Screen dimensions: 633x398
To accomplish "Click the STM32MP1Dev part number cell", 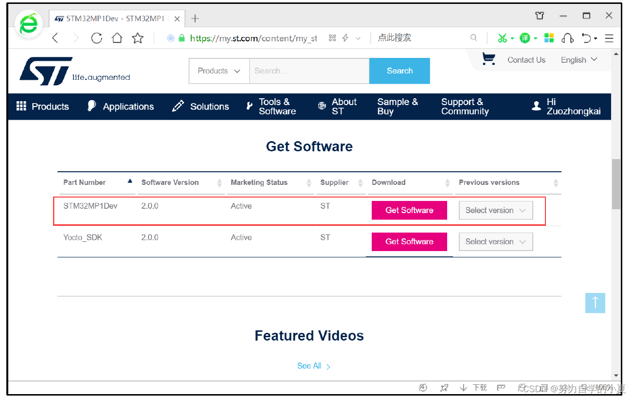I will [90, 206].
